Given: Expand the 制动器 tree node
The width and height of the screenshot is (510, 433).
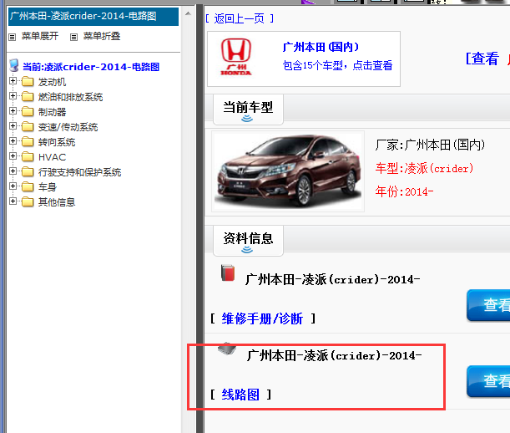Looking at the screenshot, I should 13,111.
